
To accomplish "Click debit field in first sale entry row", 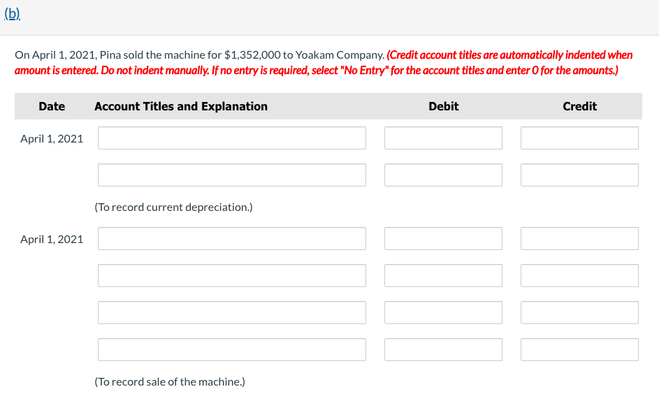I will coord(443,238).
